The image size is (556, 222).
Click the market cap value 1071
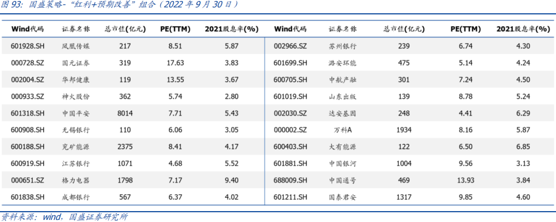point(125,163)
